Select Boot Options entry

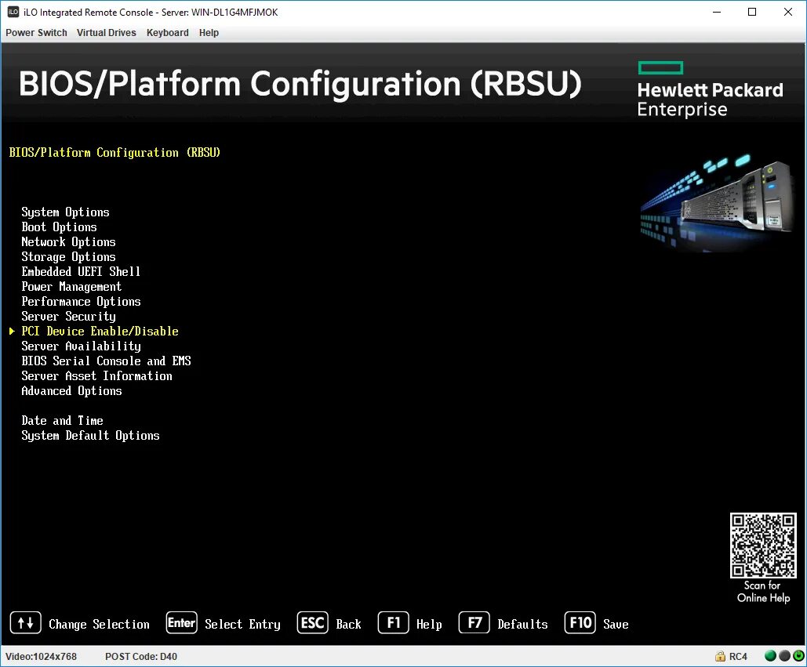coord(59,227)
